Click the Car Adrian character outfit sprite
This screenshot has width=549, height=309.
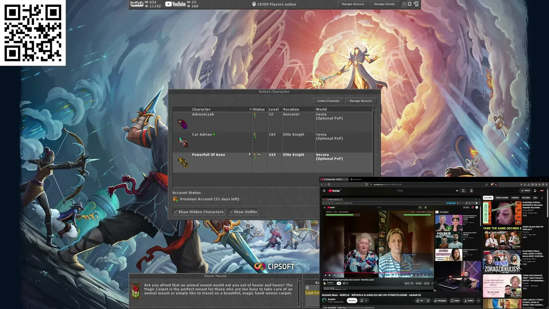click(183, 142)
